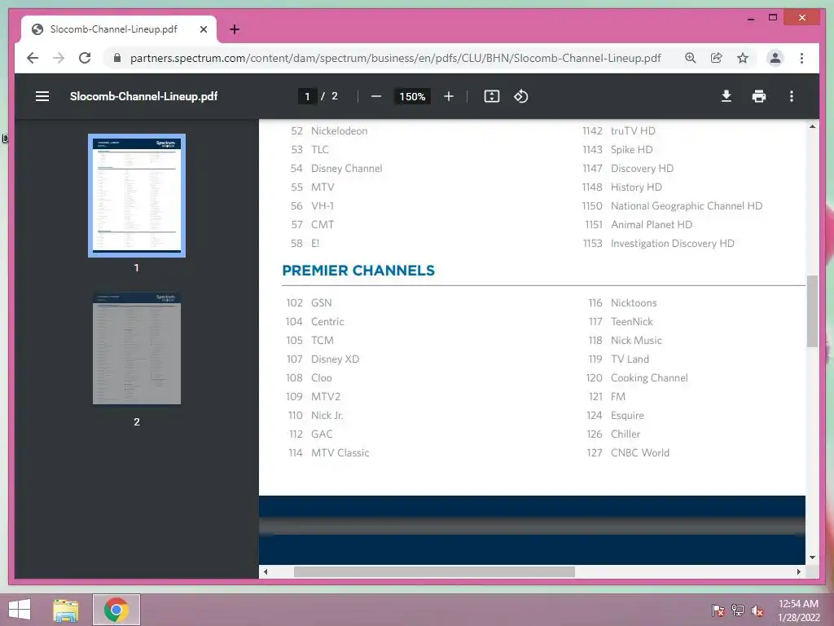Print the PDF document
The height and width of the screenshot is (626, 834).
[x=758, y=96]
